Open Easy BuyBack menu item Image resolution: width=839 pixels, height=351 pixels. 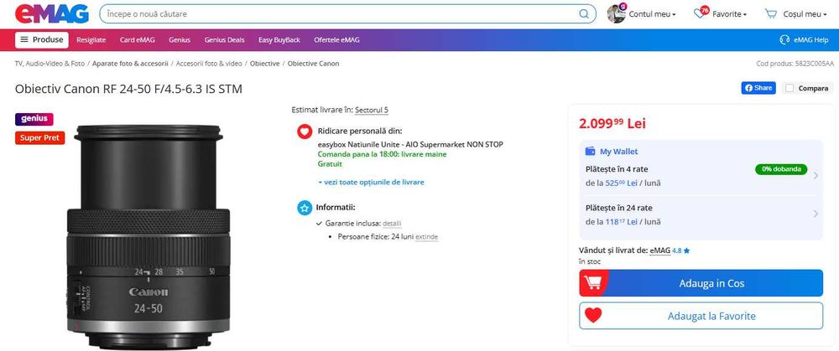pos(279,40)
